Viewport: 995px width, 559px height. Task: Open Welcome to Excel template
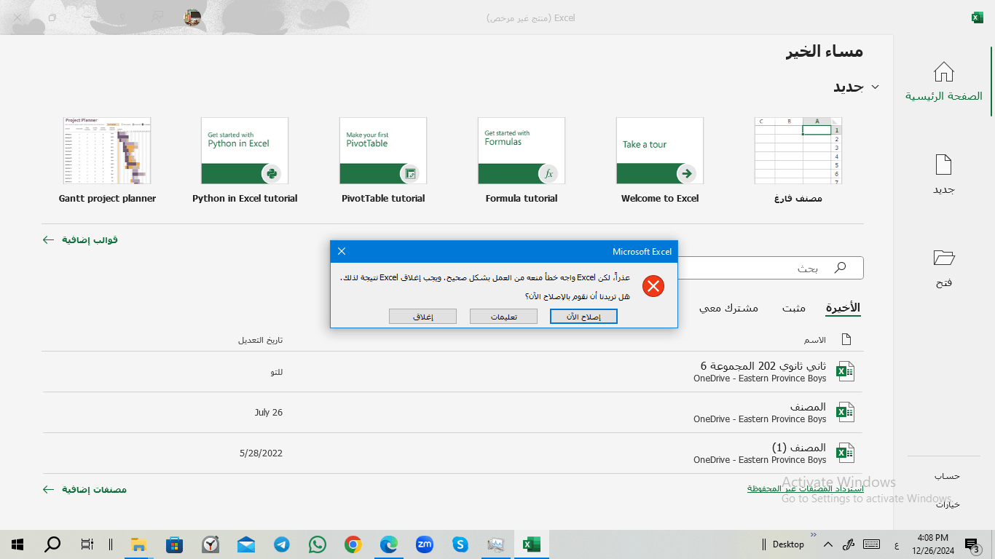pyautogui.click(x=660, y=151)
